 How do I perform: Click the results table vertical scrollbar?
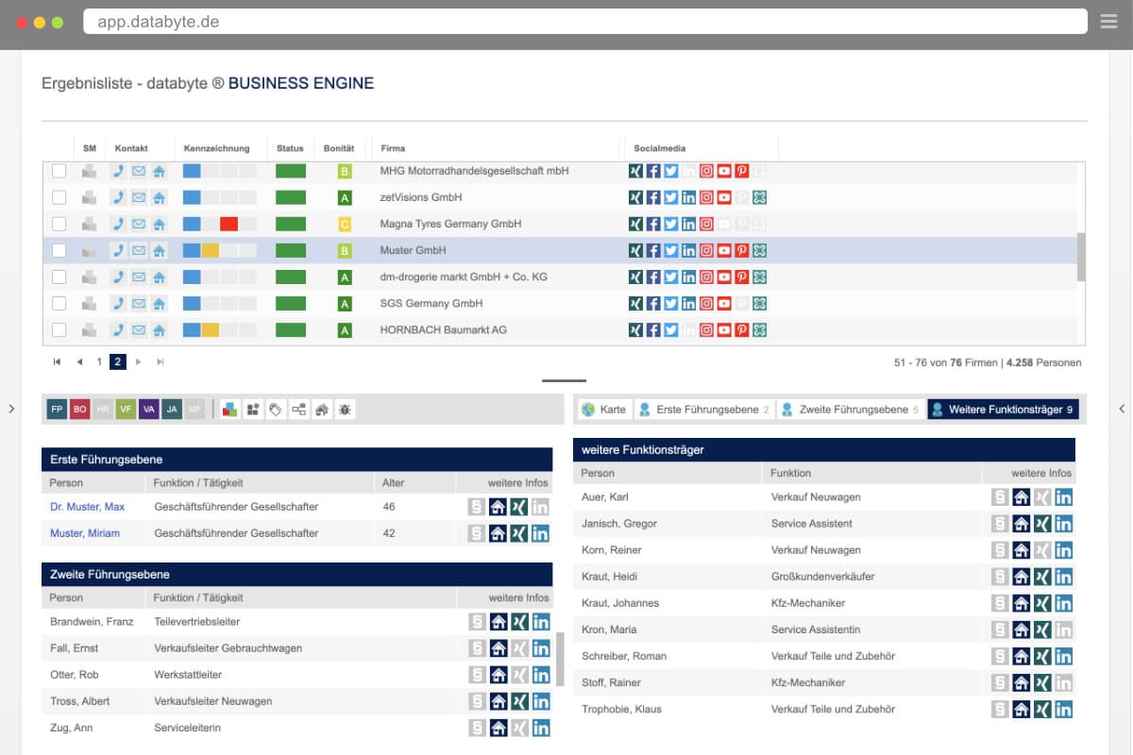pos(1081,257)
